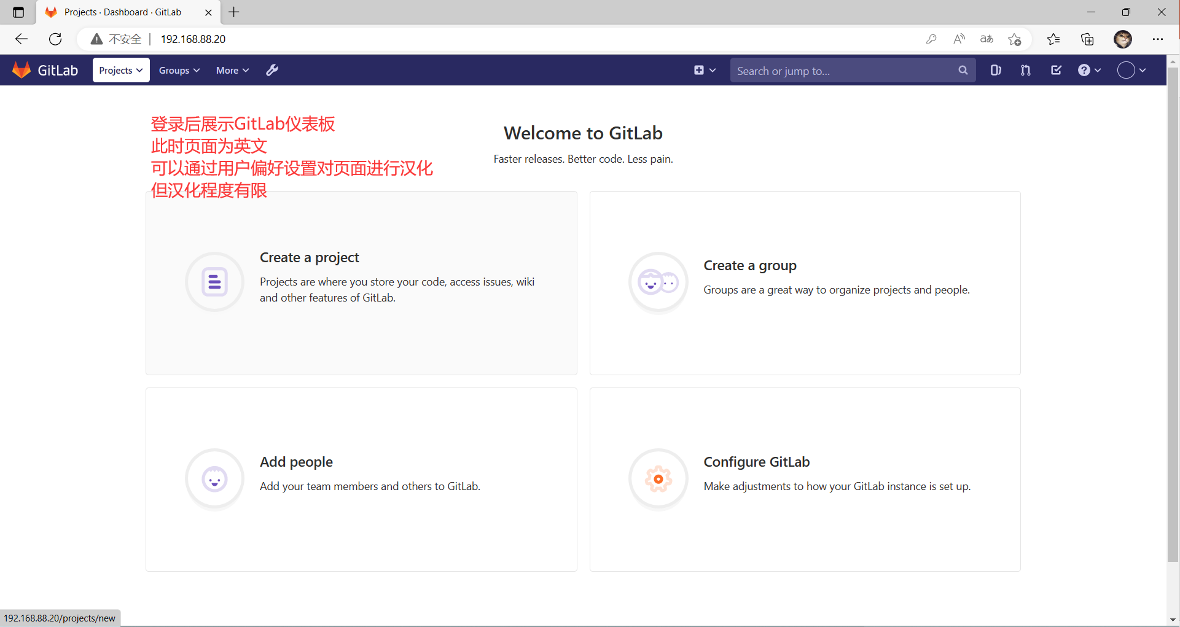Open the user avatar menu
The width and height of the screenshot is (1180, 627).
1131,70
